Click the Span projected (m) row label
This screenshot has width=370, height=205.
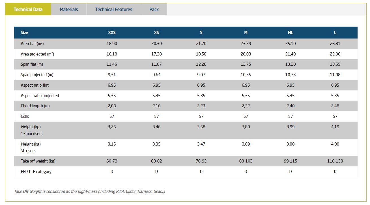[37, 75]
